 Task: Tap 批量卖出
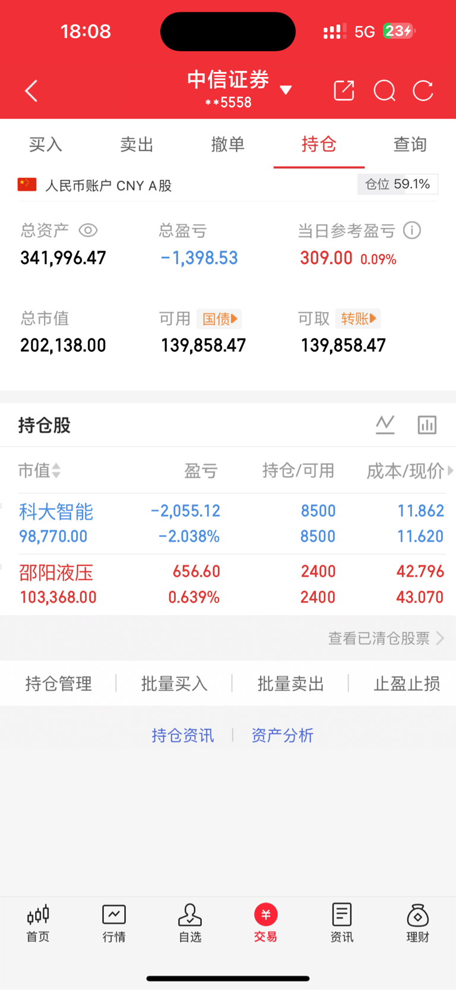point(290,684)
